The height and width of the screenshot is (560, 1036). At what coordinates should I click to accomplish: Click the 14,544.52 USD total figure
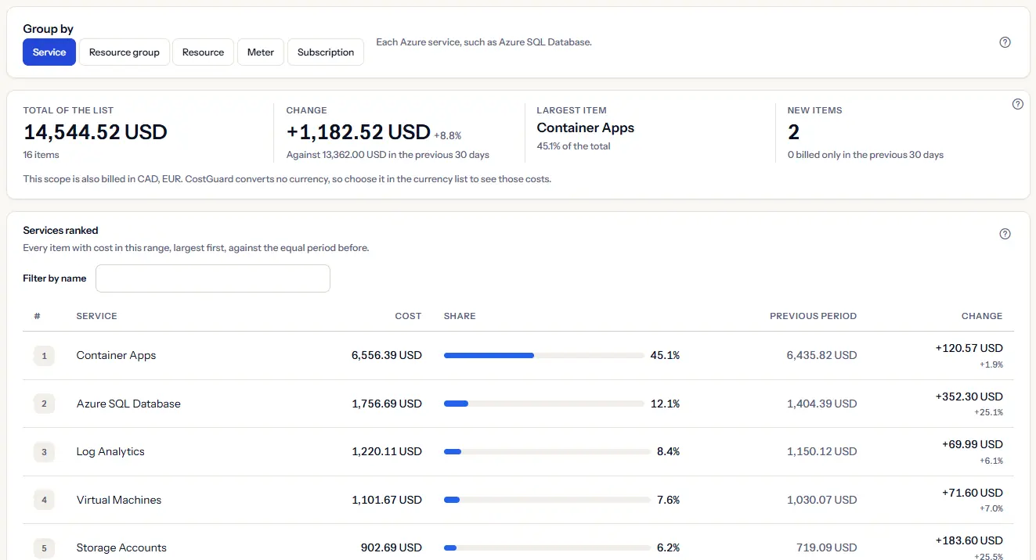(96, 131)
